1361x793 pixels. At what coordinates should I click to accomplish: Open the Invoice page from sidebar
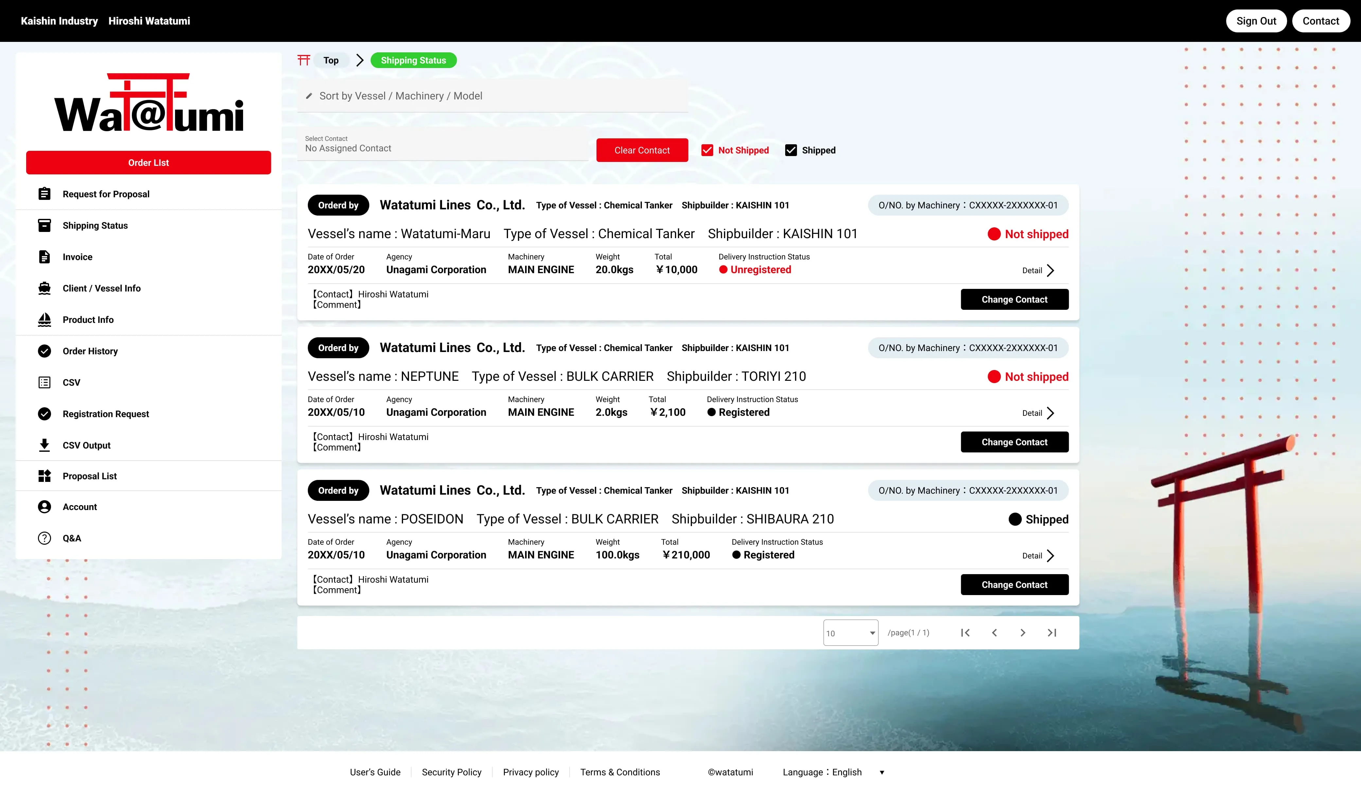[77, 256]
